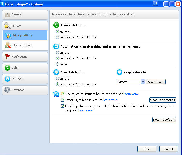The image size is (182, 155).
Task: Choose Contact list only for video sharing
Action: (57, 58)
